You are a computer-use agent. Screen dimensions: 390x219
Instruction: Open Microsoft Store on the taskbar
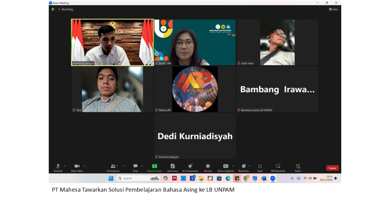coord(219,178)
